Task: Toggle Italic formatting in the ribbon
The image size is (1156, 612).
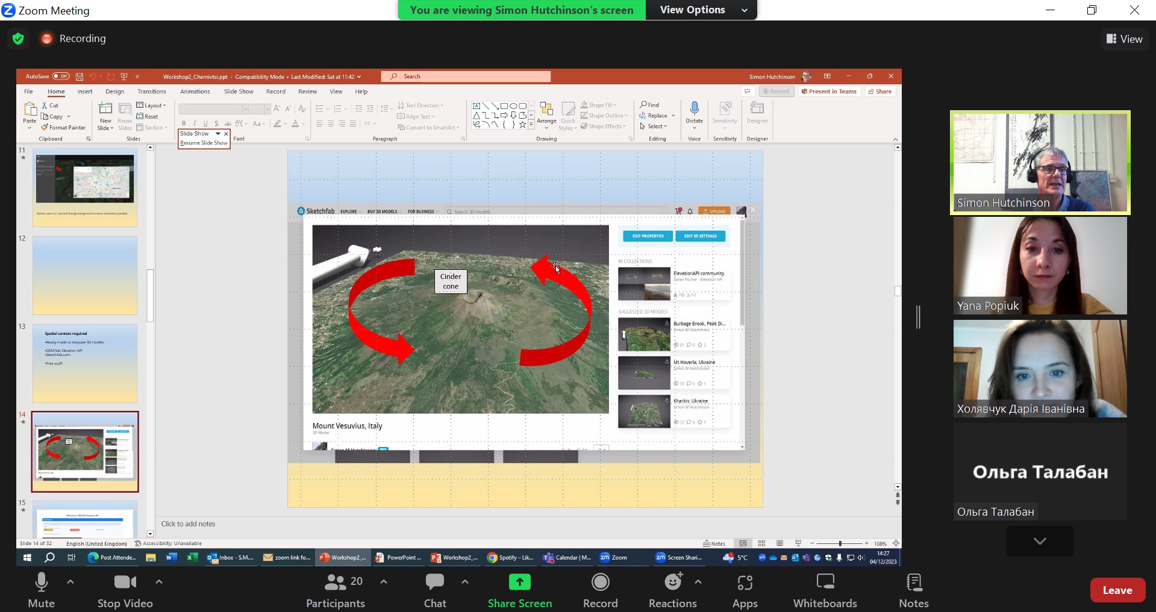Action: (195, 123)
